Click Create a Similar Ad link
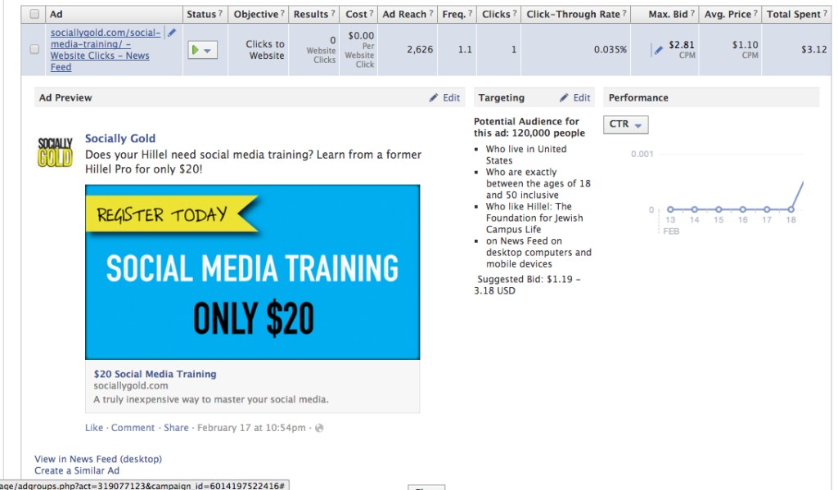838x490 pixels. (77, 470)
